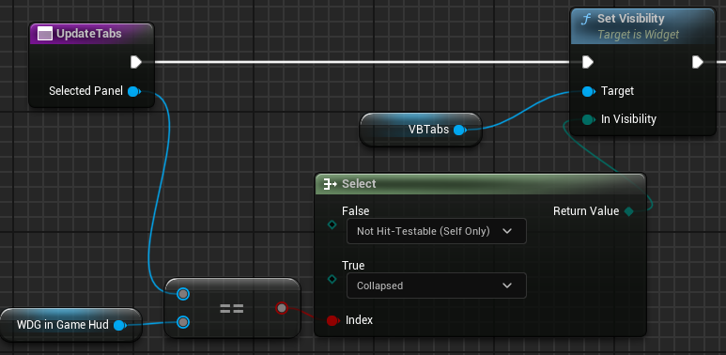Click the chevron on Collapsed dropdown
This screenshot has height=355, width=726.
(x=507, y=286)
